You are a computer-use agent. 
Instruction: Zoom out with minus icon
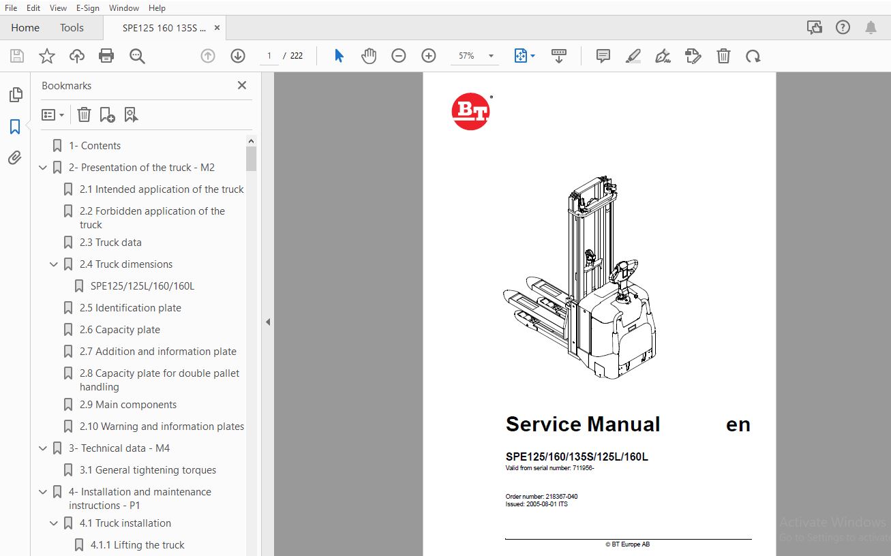[399, 56]
